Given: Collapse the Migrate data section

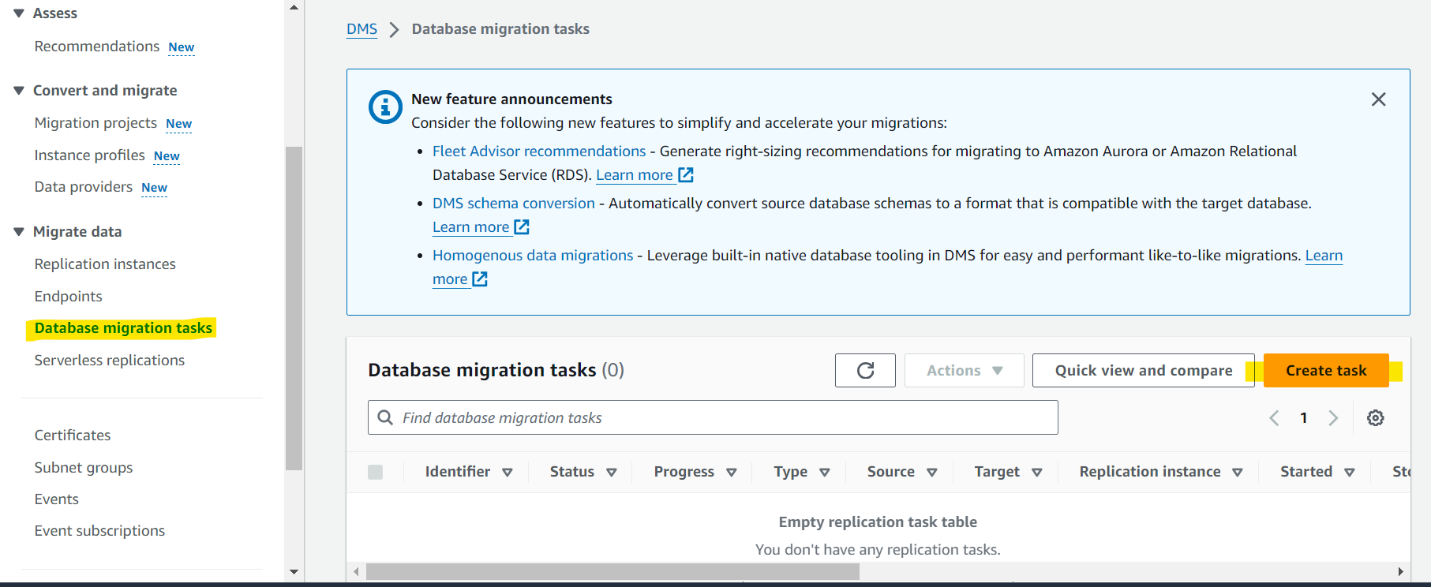Looking at the screenshot, I should 19,232.
